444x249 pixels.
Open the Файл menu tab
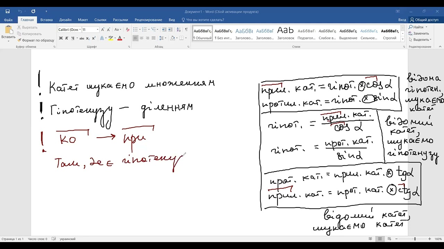point(8,20)
